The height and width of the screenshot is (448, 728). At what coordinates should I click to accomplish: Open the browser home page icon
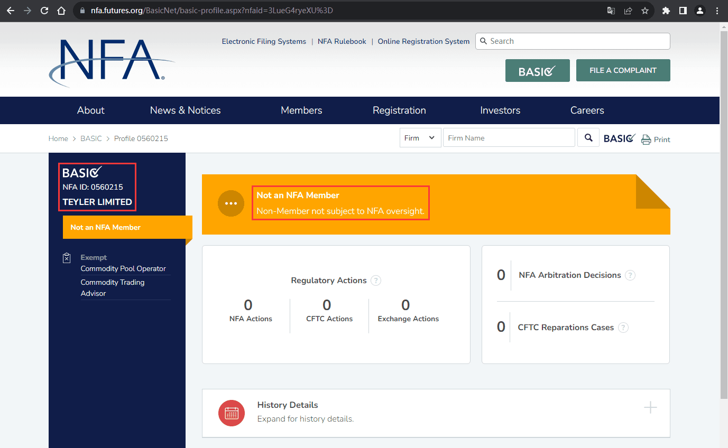point(61,11)
